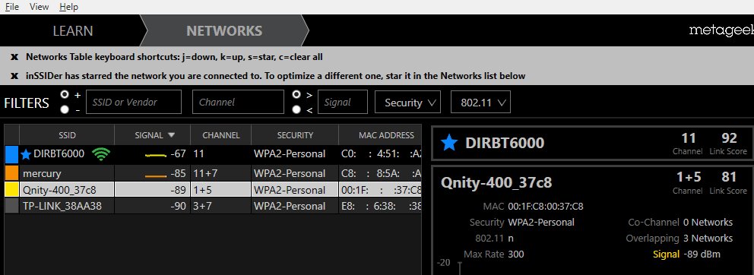The image size is (754, 275).
Task: Click the metageek logo
Action: coord(721,31)
